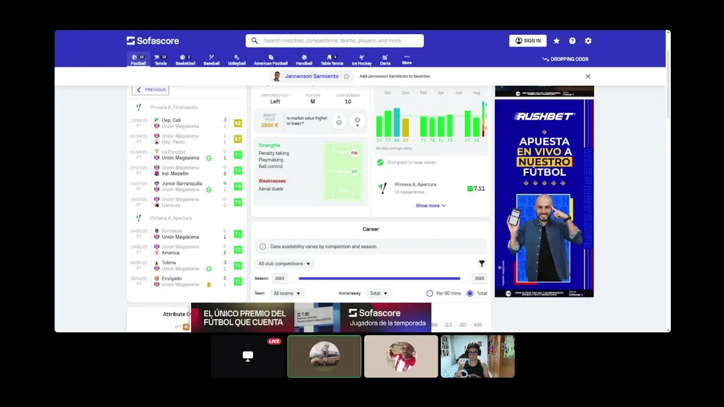Select the Volleyball sport tab
724x407 pixels.
(x=236, y=60)
